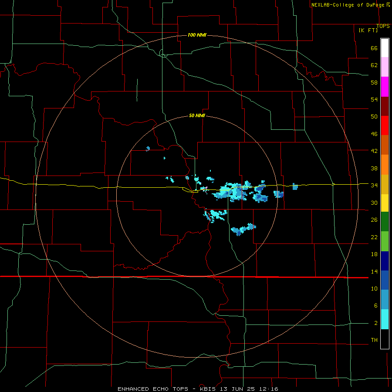Click the 54 legend value
392x392 pixels.
click(374, 99)
